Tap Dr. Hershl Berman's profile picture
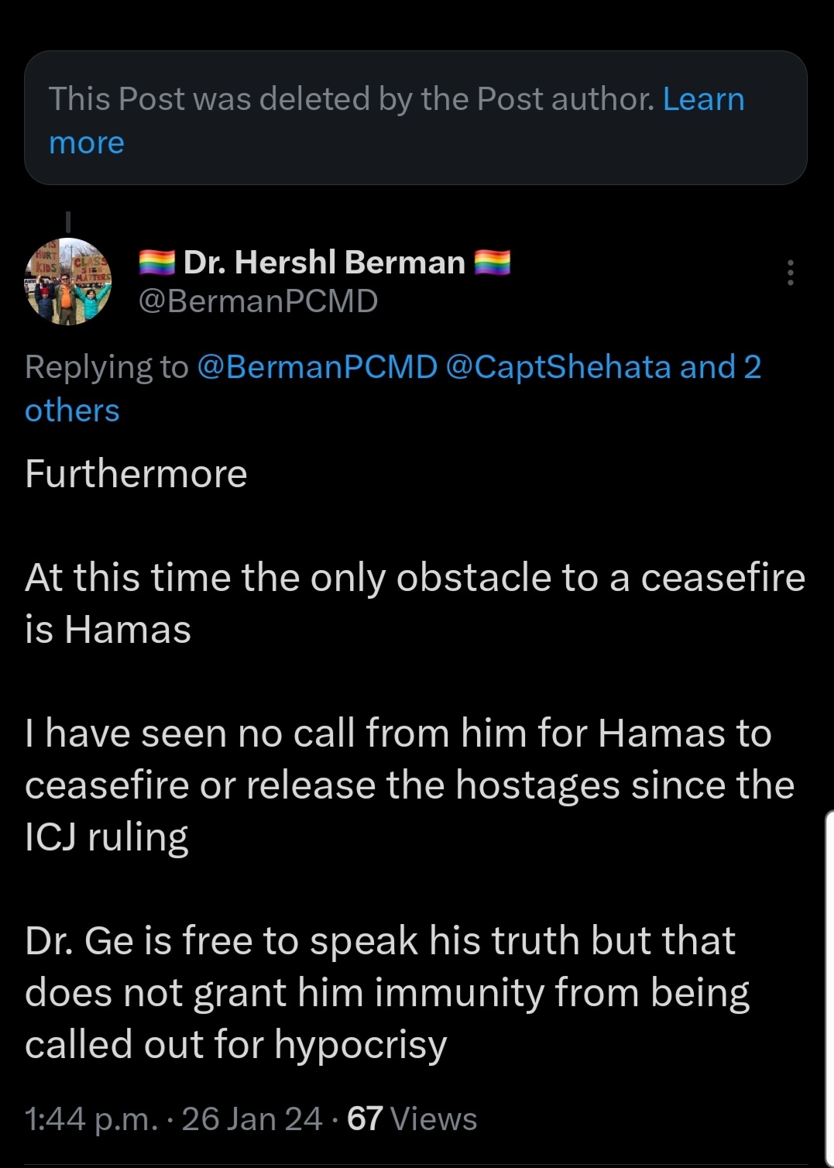The width and height of the screenshot is (834, 1168). click(69, 281)
